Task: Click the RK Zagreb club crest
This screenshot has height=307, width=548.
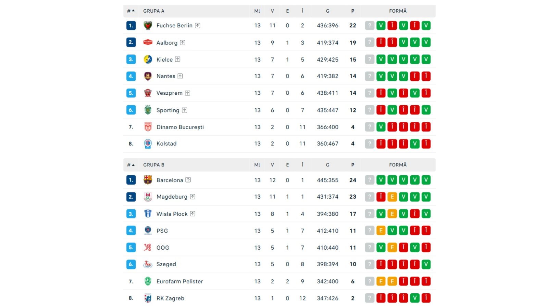Action: [148, 298]
